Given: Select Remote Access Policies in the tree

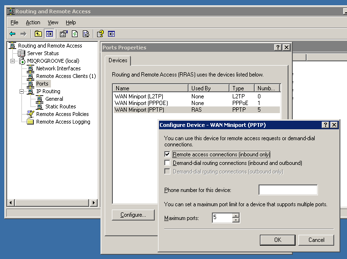Looking at the screenshot, I should pyautogui.click(x=62, y=114).
